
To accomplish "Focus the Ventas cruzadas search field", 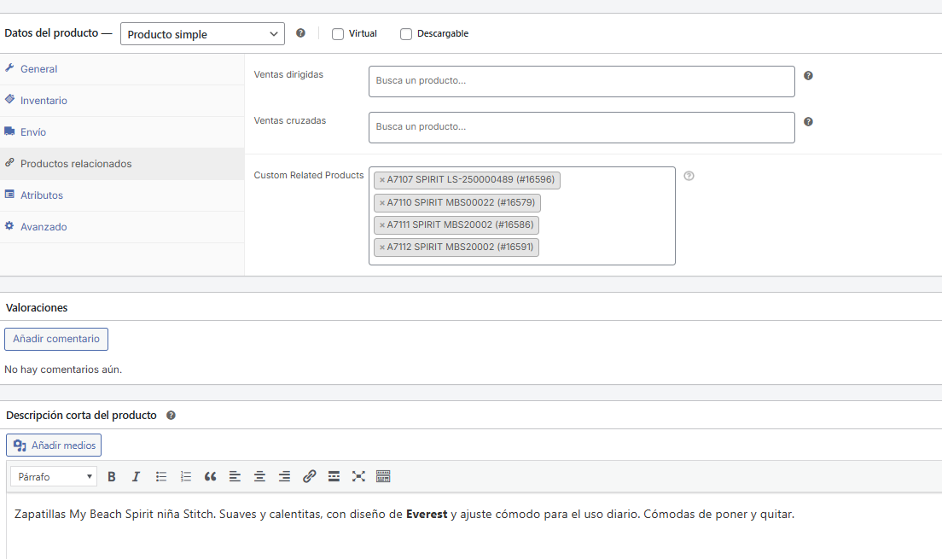I will 581,127.
